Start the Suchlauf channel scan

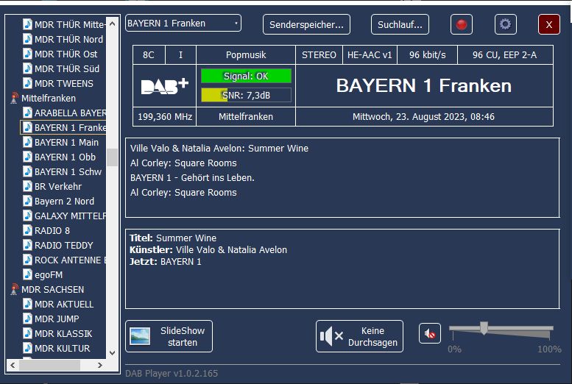coord(399,24)
